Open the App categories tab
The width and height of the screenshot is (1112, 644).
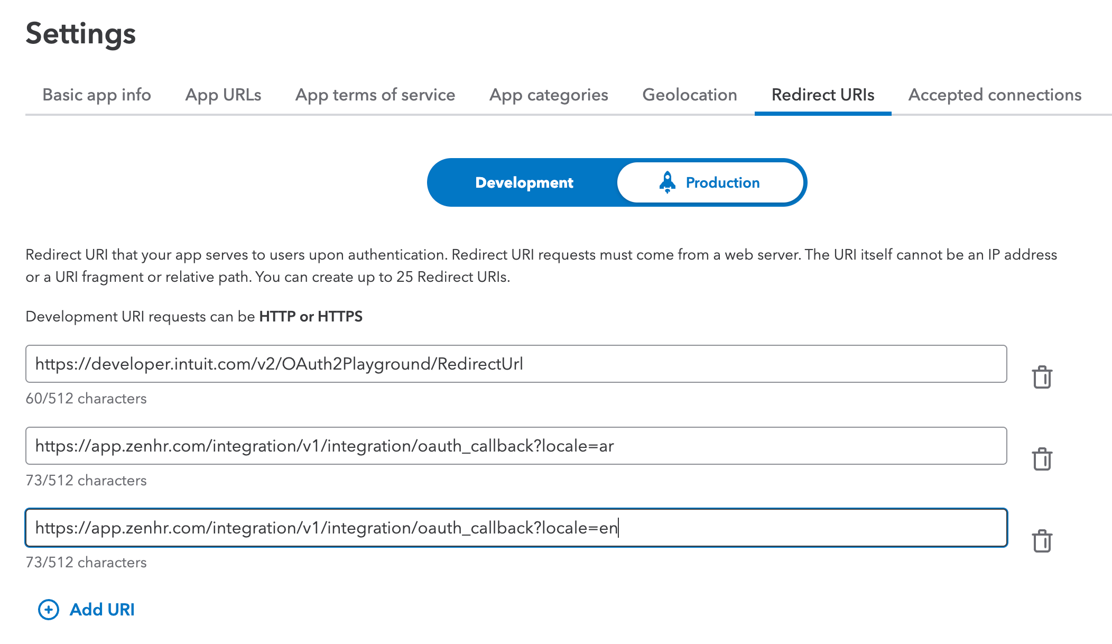(549, 95)
